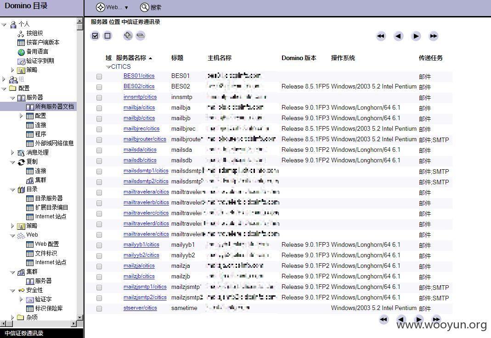This screenshot has height=338, width=491.
Task: Tick checkbox for stserver/citics row
Action: 99,309
